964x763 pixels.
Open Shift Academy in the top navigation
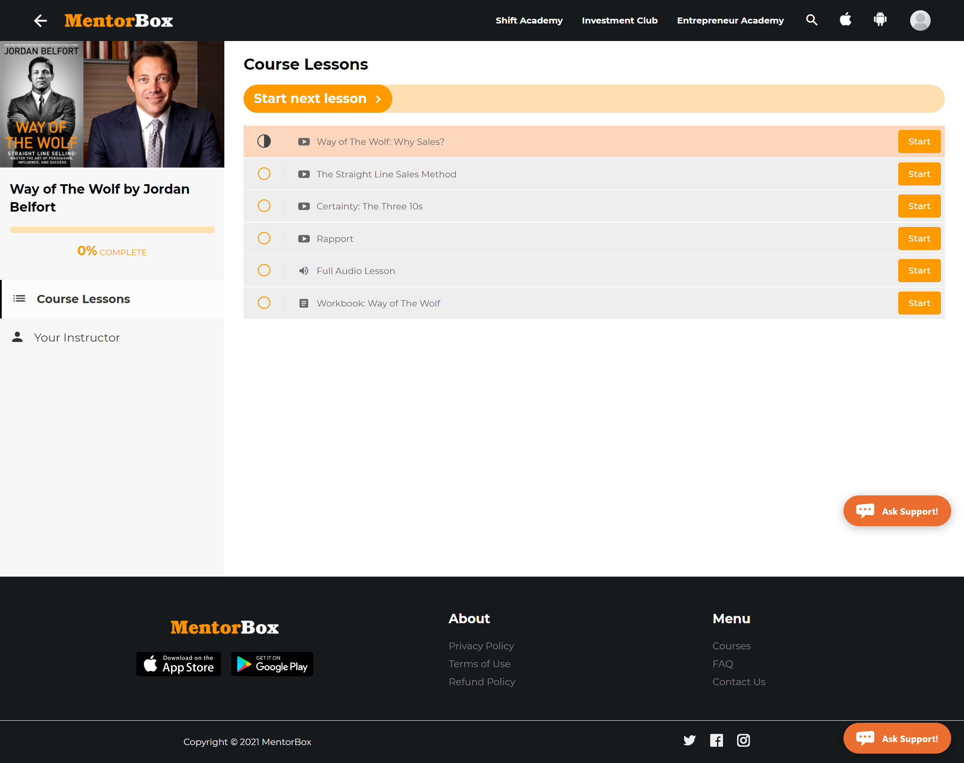[529, 21]
